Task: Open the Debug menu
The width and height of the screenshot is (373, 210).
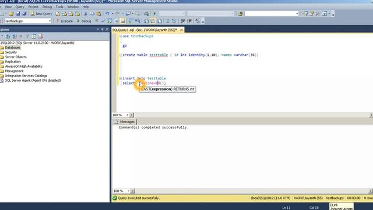Action: [47, 6]
